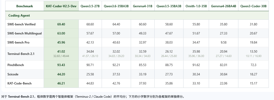The height and width of the screenshot is (100, 274).
Task: Select the SWE-bench Pro row label
Action: [x=18, y=42]
